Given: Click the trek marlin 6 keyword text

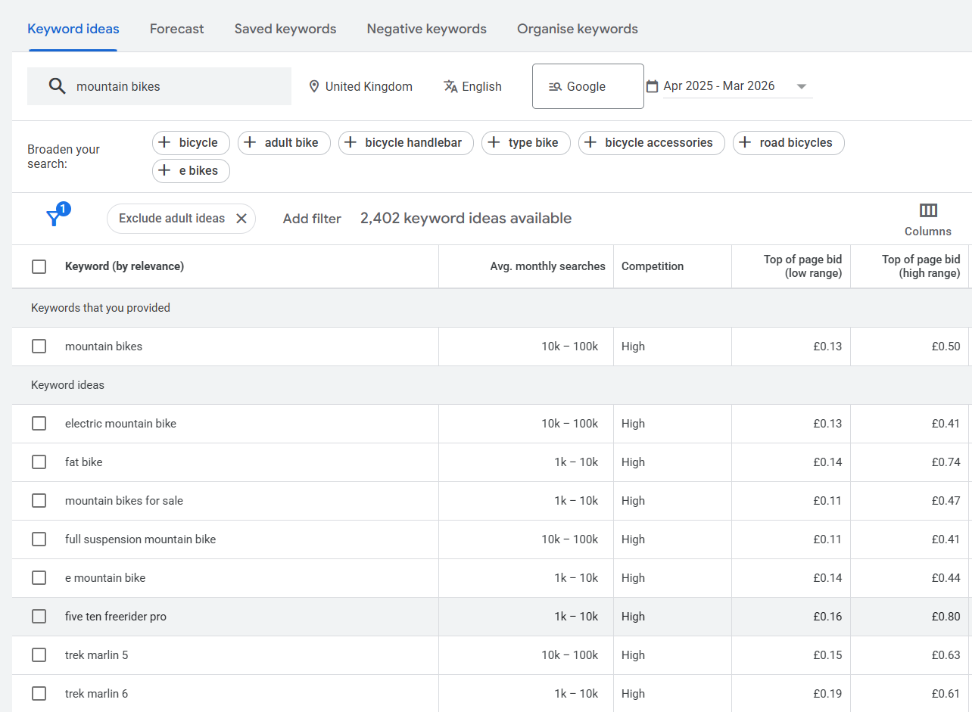Looking at the screenshot, I should 96,694.
